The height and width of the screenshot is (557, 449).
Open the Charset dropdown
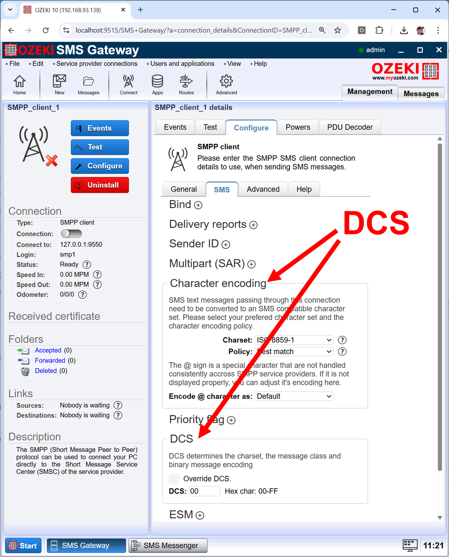[294, 340]
